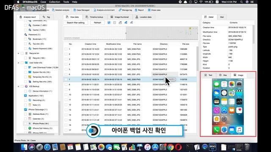The image size is (271, 152).
Task: Open Finder from the Dock
Action: [24, 147]
